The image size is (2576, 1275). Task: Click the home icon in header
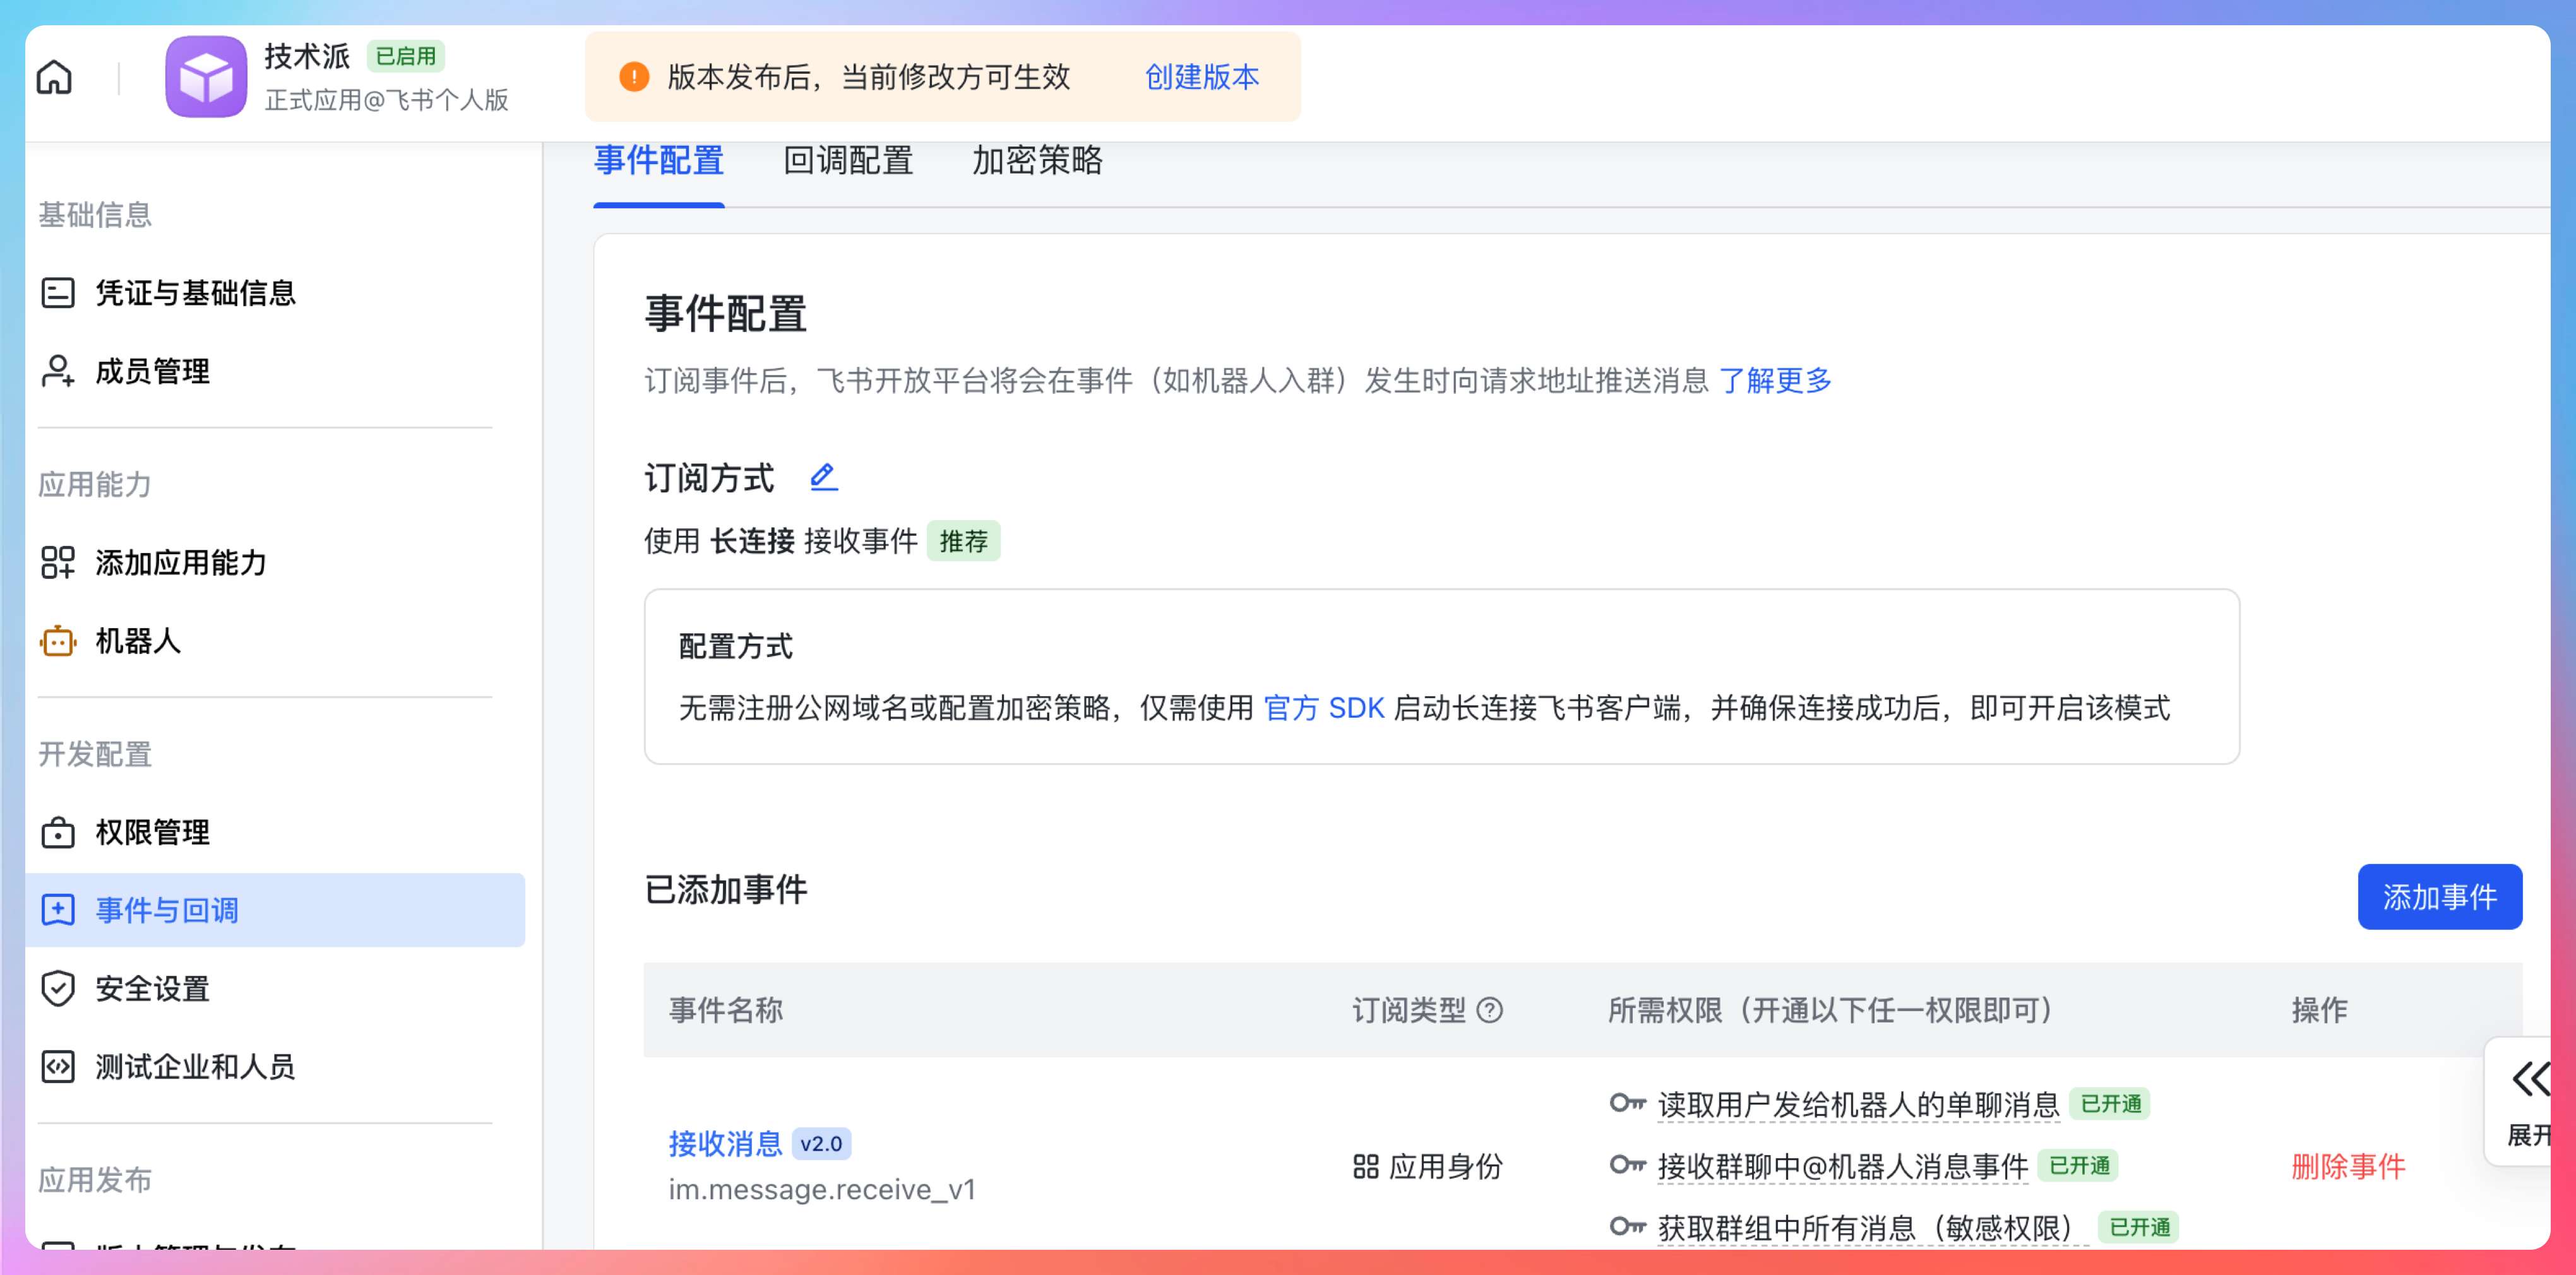point(54,77)
